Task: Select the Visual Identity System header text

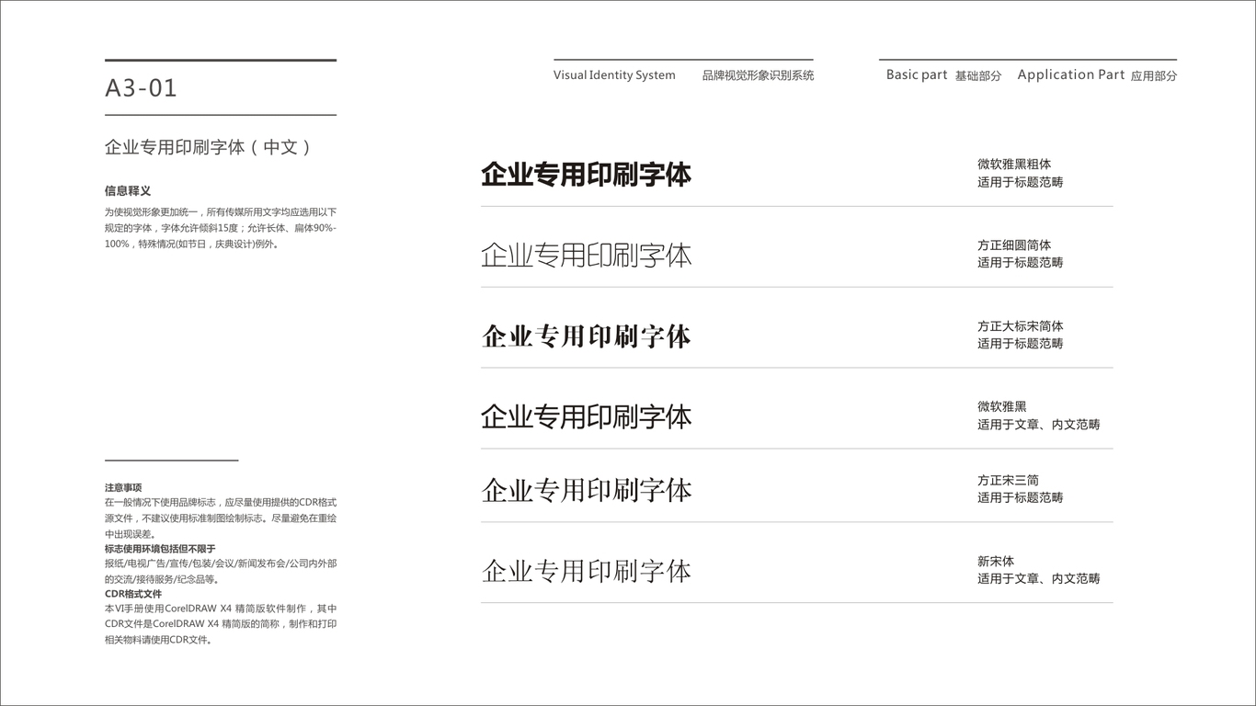Action: pyautogui.click(x=614, y=75)
